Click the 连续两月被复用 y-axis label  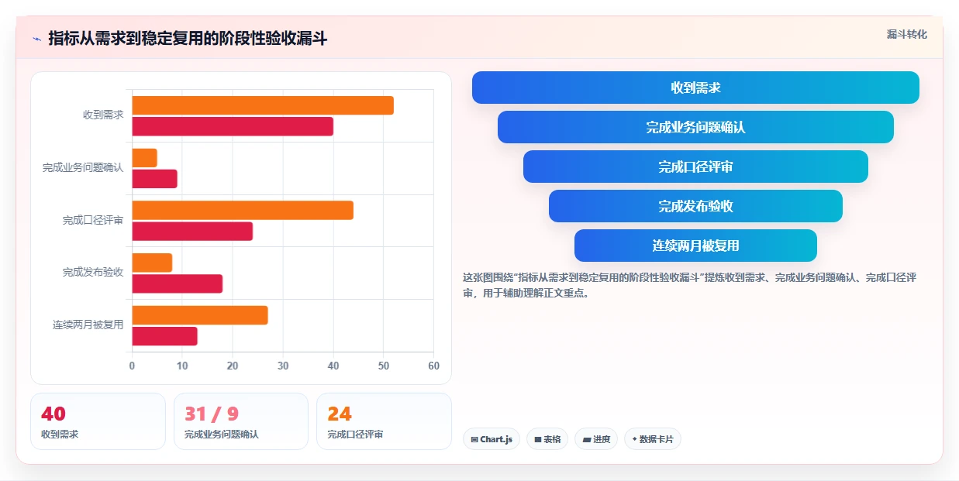coord(88,325)
